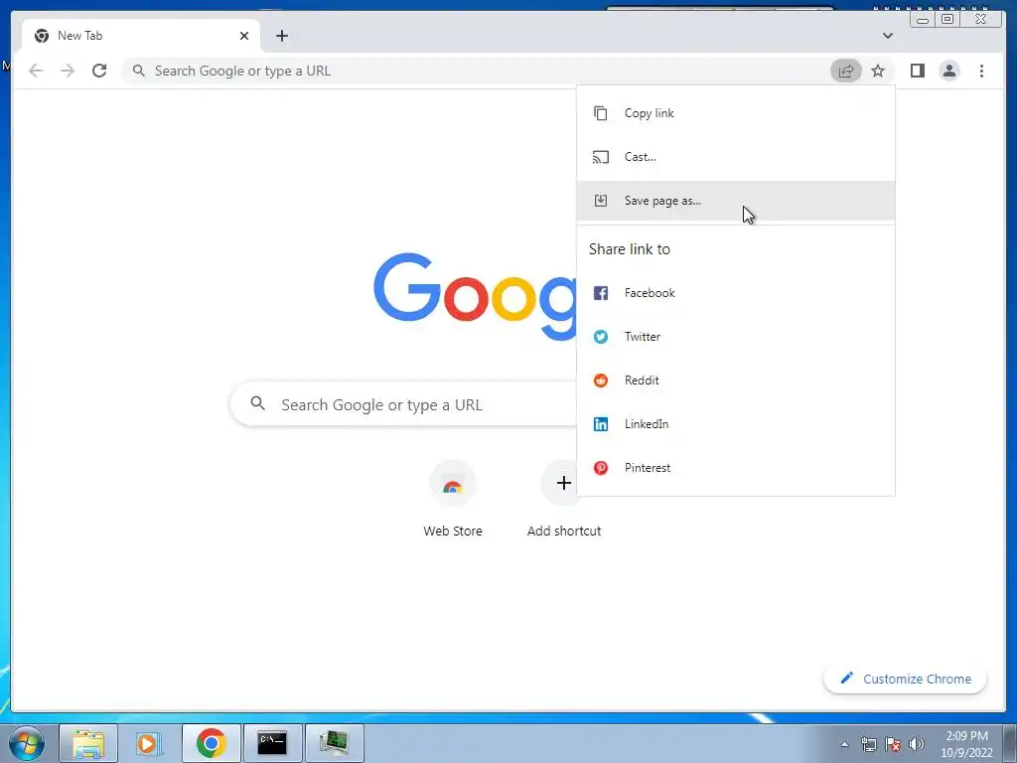Click the Show desktop strip
The width and height of the screenshot is (1017, 763).
(1010, 743)
